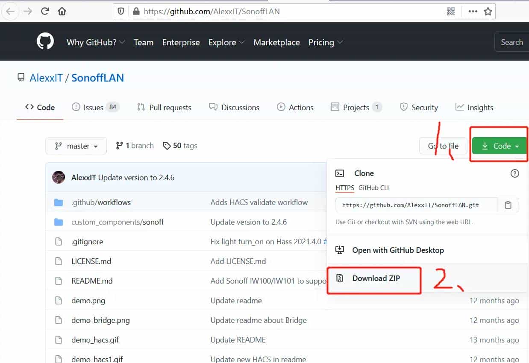Open the green Code dropdown button
529x363 pixels.
(500, 146)
